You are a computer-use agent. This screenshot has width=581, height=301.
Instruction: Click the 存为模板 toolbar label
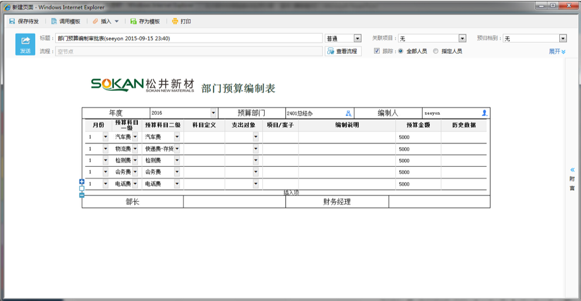pos(150,22)
